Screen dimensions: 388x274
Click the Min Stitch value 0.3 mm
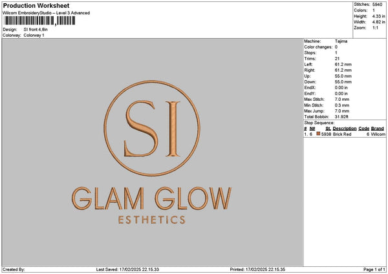[x=342, y=105]
